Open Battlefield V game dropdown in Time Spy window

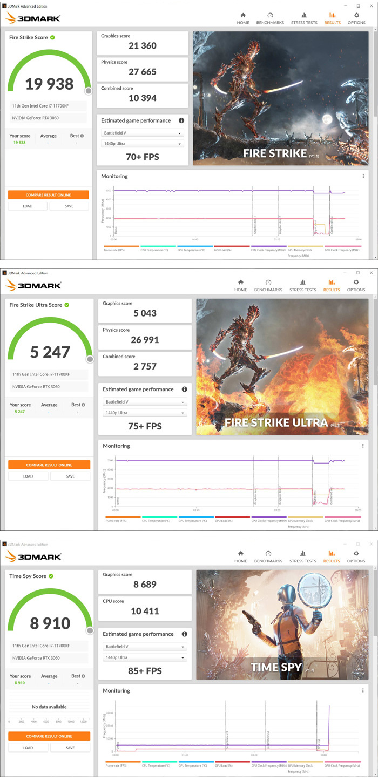point(145,647)
